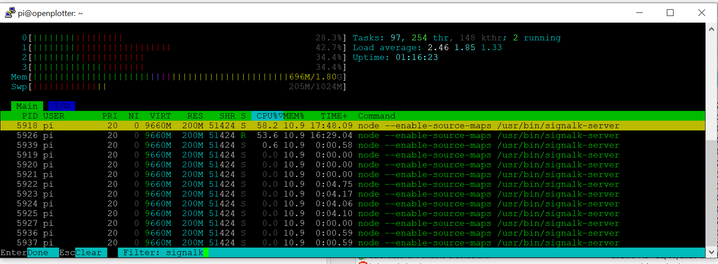This screenshot has width=718, height=264.
Task: Select process row with PID 5925
Action: point(353,213)
